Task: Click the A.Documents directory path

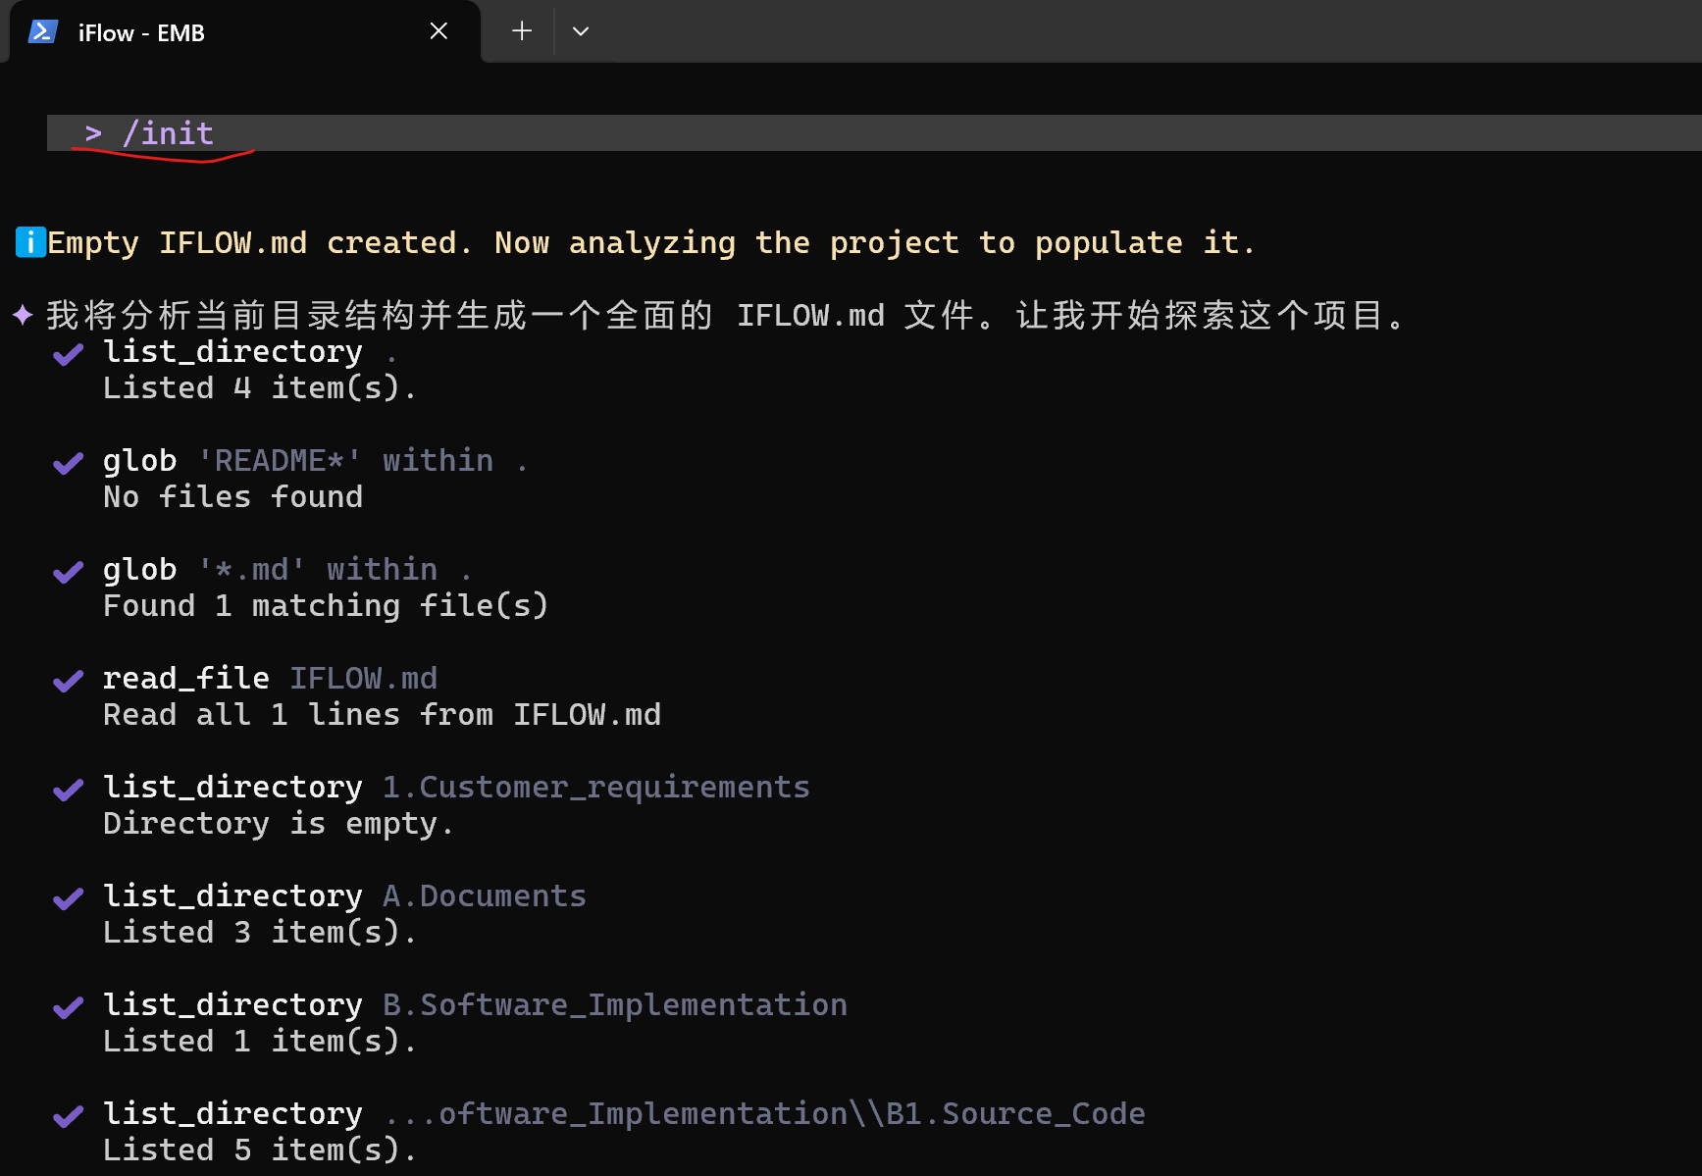Action: [485, 895]
